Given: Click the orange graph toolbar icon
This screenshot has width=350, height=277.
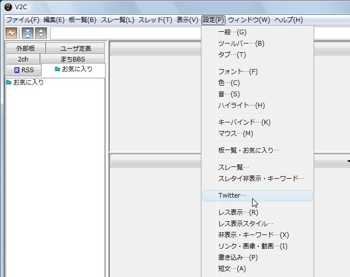Looking at the screenshot, I should click(11, 33).
